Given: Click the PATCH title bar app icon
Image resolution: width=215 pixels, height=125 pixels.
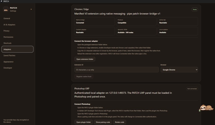Looking at the screenshot, I should pyautogui.click(x=2, y=1).
